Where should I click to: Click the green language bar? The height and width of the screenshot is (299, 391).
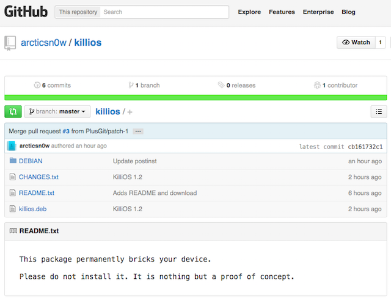195,97
